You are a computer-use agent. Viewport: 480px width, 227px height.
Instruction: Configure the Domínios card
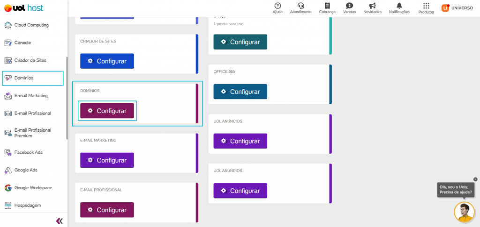pyautogui.click(x=107, y=111)
